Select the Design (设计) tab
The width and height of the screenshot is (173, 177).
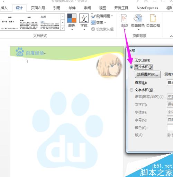click(x=19, y=8)
